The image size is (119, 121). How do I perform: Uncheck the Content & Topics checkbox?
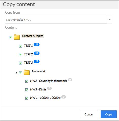11,37
